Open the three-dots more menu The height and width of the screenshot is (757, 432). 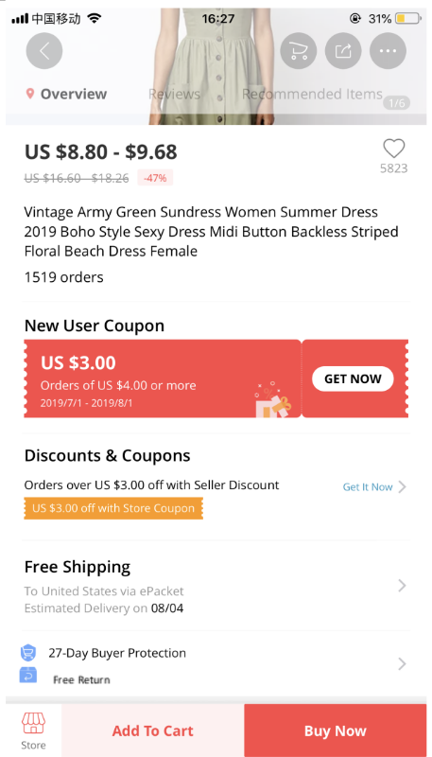(389, 51)
